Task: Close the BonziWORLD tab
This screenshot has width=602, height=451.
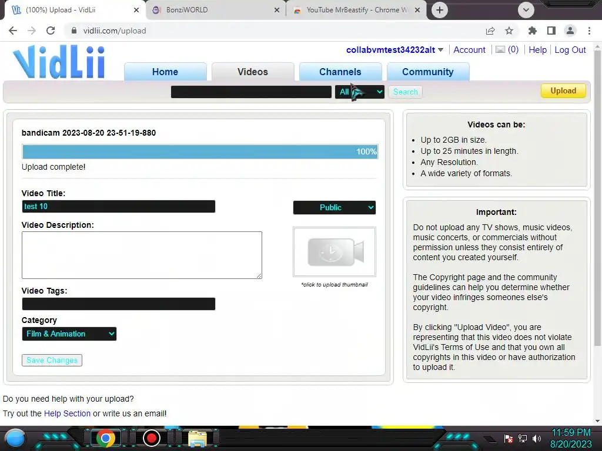Action: coord(277,10)
